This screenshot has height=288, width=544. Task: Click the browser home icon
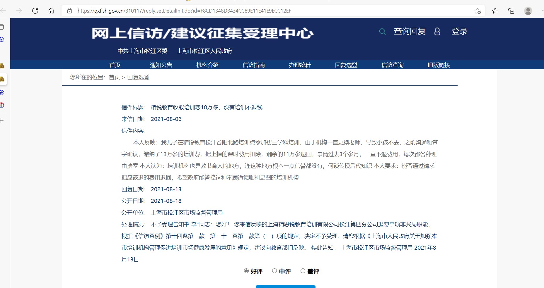tap(51, 11)
